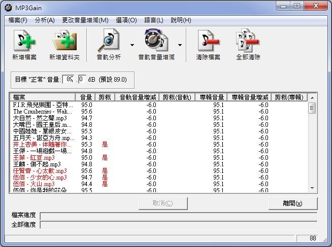Select the red 任賢齊 - 心太軟.mp3 row
This screenshot has width=332, height=247.
coord(159,171)
